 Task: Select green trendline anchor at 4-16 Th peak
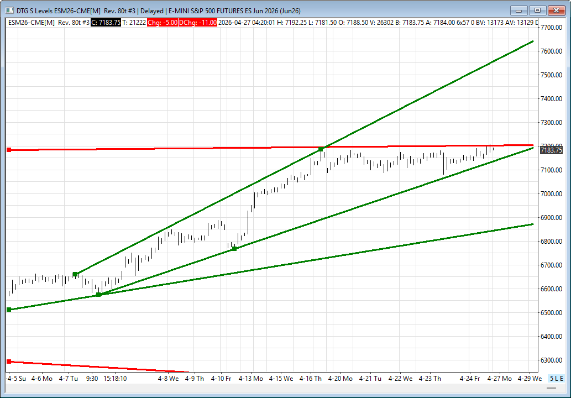click(x=321, y=149)
